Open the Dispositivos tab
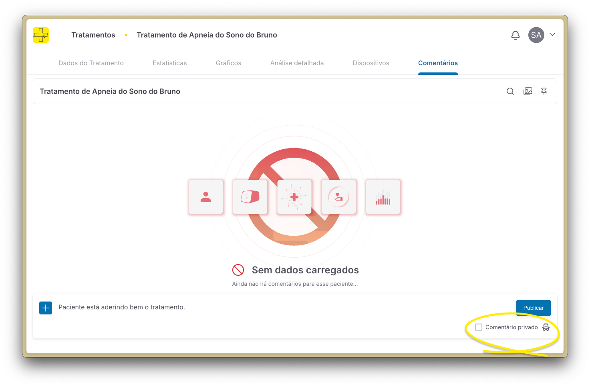The height and width of the screenshot is (387, 590). click(371, 63)
